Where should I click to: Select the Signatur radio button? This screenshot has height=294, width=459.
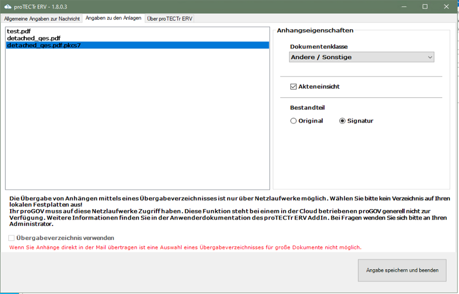click(x=342, y=121)
